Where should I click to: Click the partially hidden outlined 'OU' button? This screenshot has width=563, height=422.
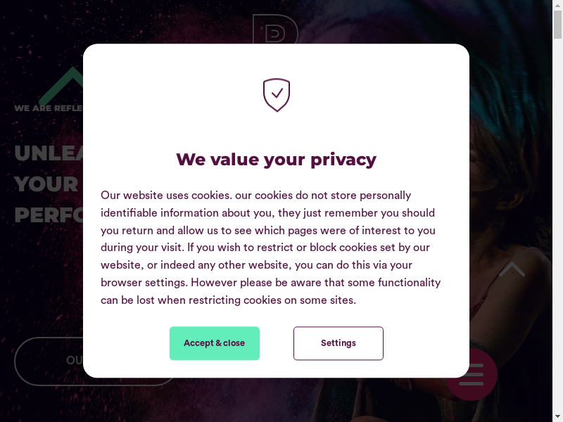49,361
